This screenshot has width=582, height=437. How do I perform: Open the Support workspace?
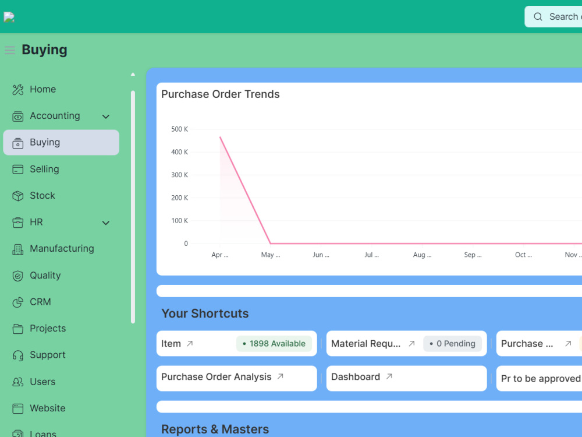61,355
